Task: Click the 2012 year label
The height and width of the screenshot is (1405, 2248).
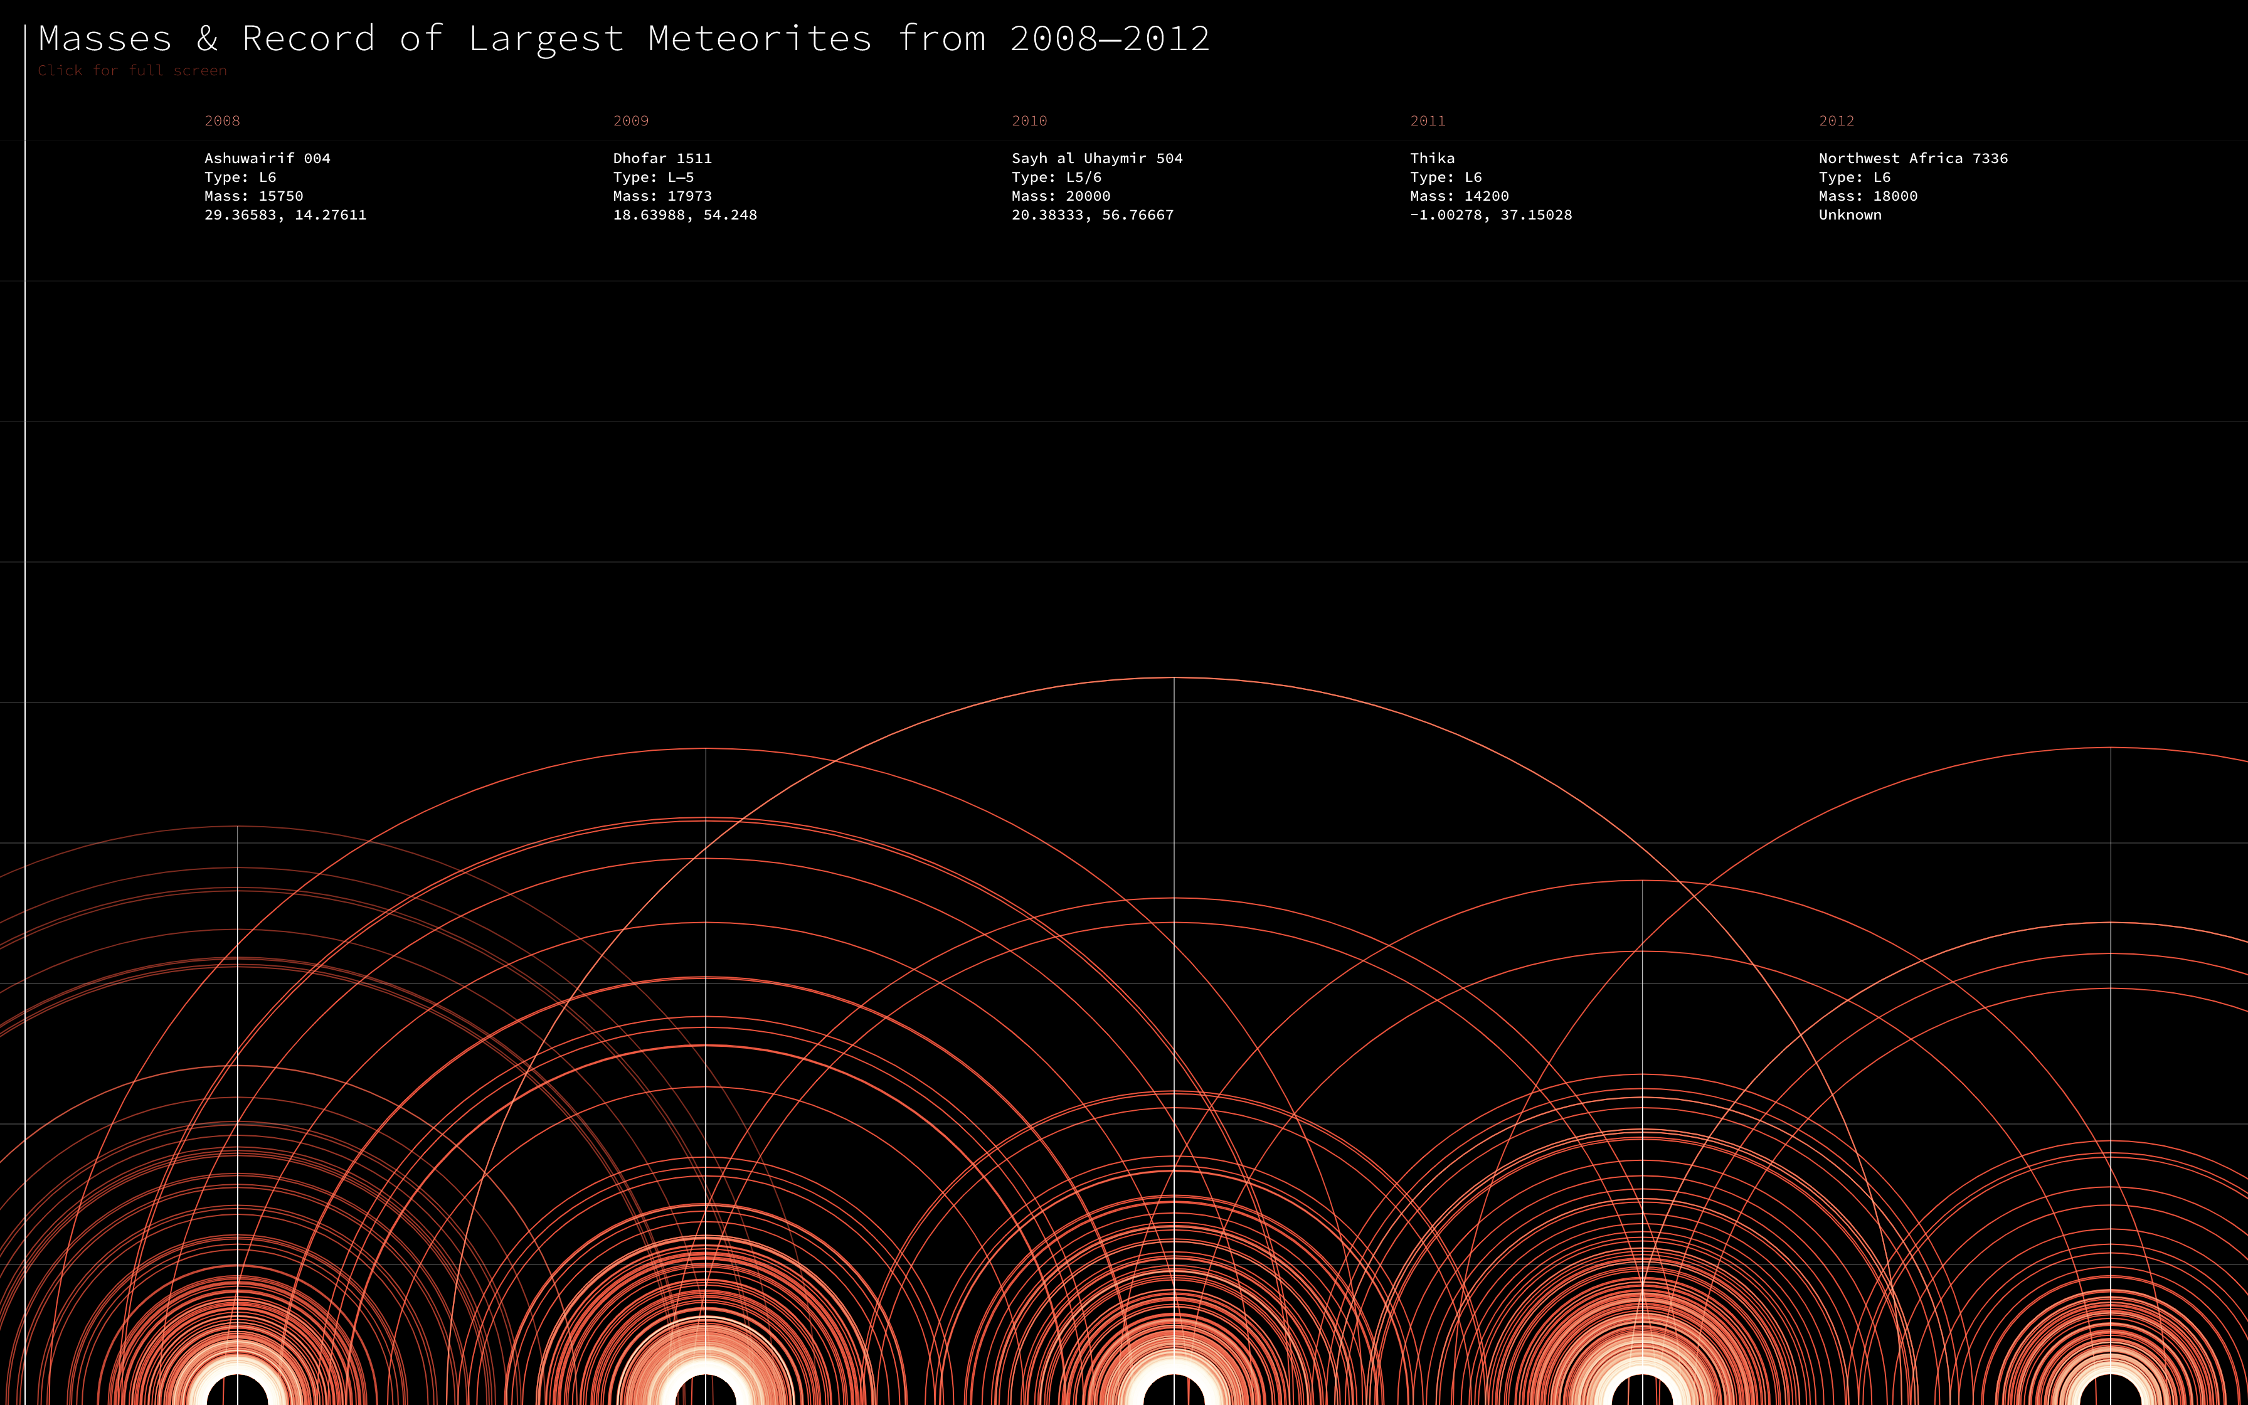Action: click(x=1837, y=121)
